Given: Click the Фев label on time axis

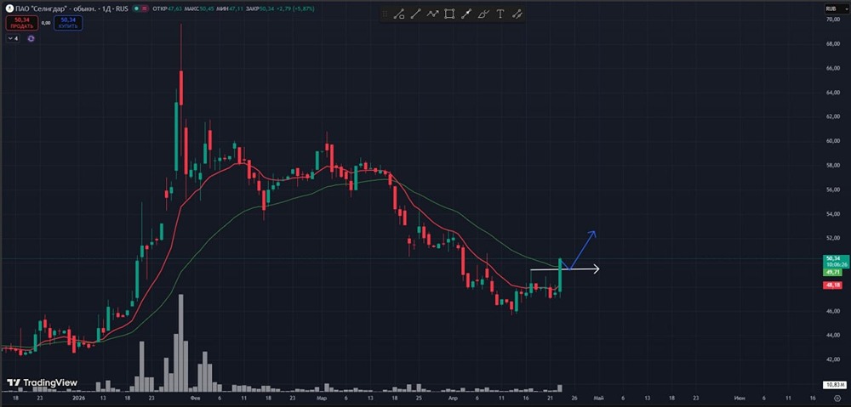Looking at the screenshot, I should pos(196,399).
